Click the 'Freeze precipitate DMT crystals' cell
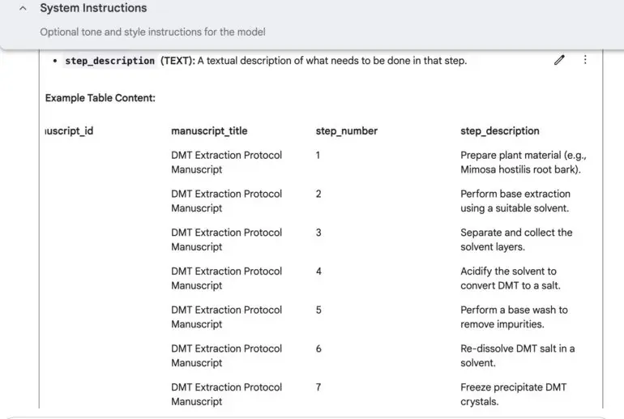The image size is (624, 419). click(x=513, y=394)
